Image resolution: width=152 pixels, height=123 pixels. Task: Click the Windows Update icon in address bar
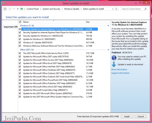point(22,9)
